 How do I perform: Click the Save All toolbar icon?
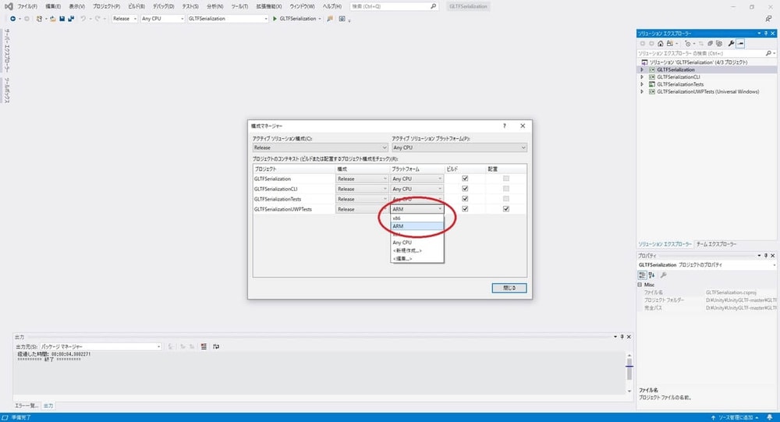click(71, 19)
